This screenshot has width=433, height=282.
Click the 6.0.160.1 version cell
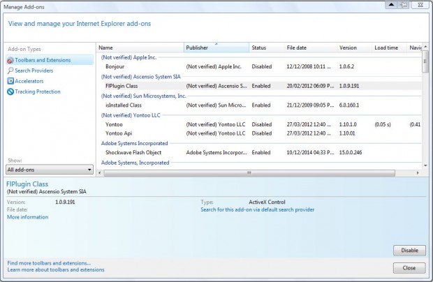click(349, 105)
